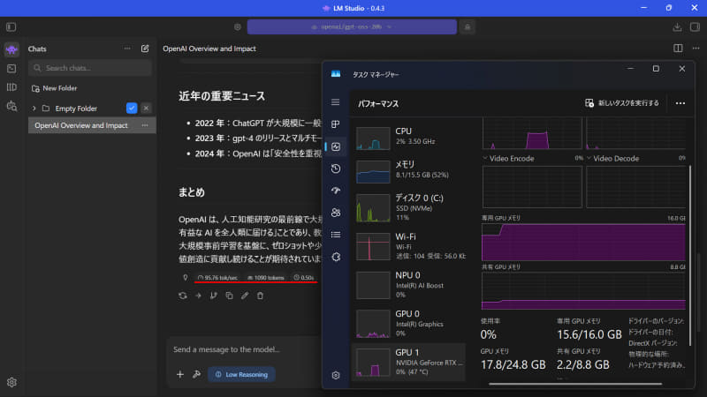Click the New Folder button
Viewport: 707px width, 397px height.
coord(54,88)
